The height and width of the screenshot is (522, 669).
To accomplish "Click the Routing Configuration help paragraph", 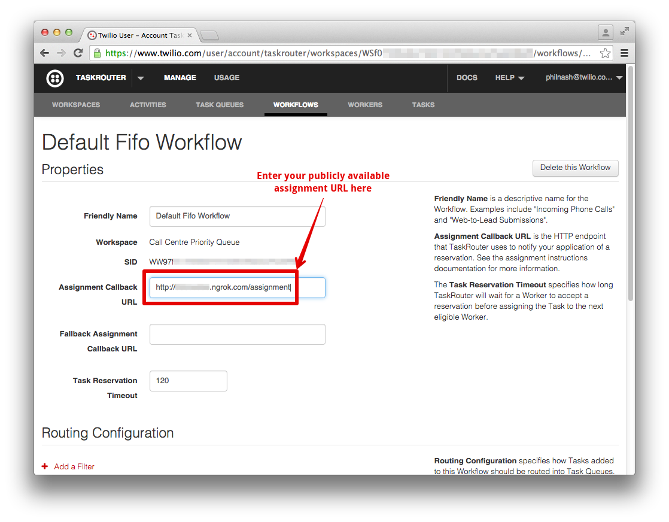I will pyautogui.click(x=524, y=466).
